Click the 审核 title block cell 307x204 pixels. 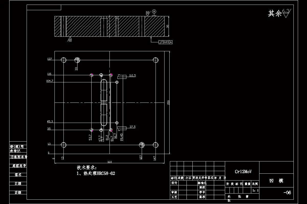pyautogui.click(x=174, y=192)
